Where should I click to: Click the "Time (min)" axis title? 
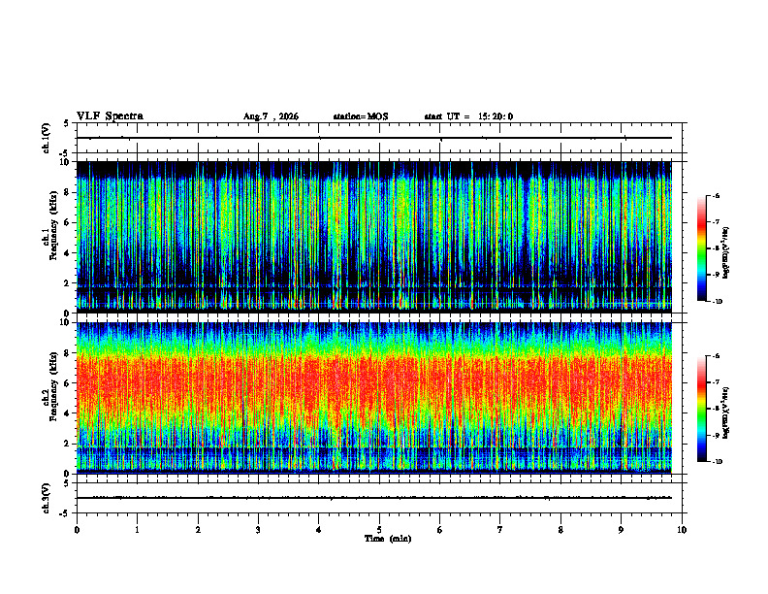click(x=388, y=539)
